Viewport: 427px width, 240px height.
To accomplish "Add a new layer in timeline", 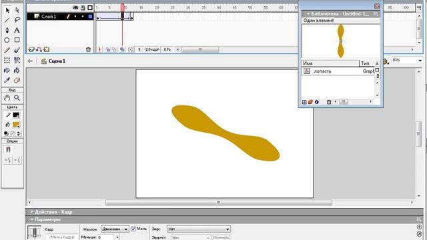I will coord(31,49).
